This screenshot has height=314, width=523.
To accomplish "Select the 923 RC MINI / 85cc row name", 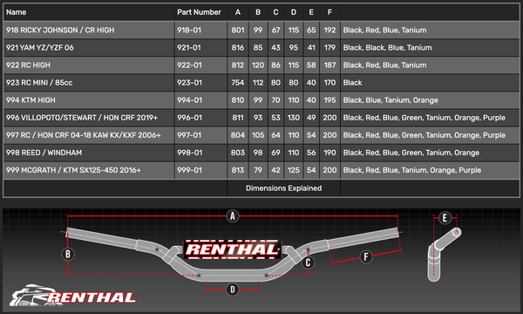I will [39, 83].
